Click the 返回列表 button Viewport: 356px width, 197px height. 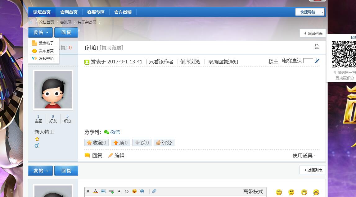point(312,33)
